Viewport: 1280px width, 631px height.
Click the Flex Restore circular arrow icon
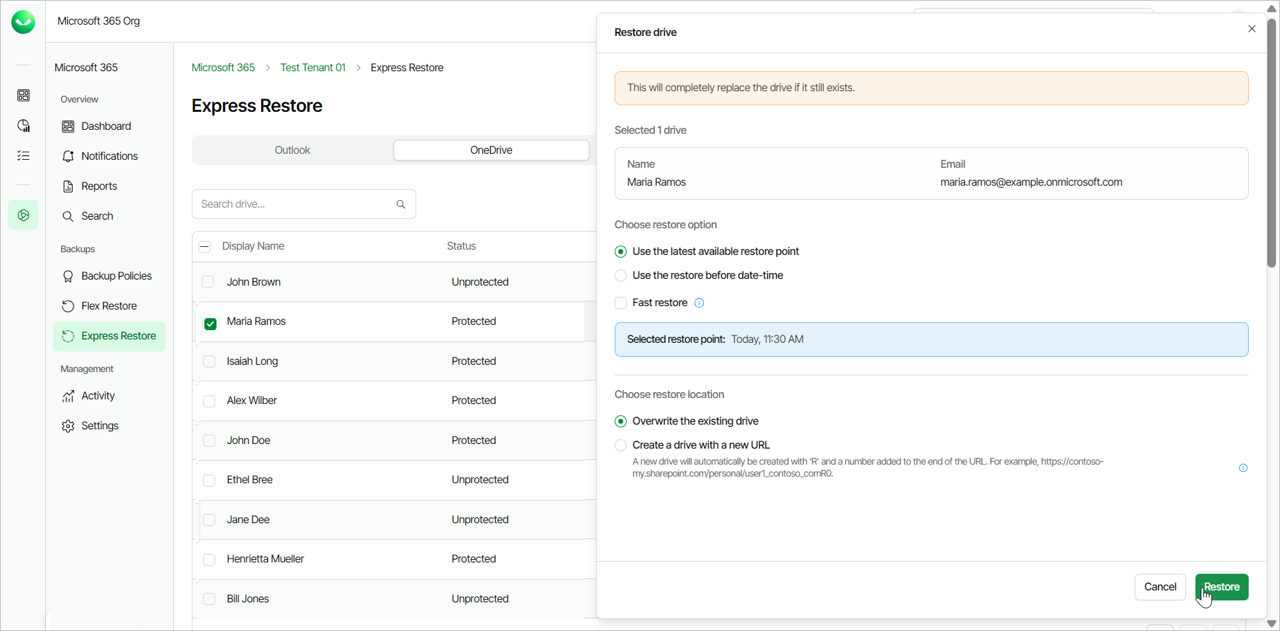click(68, 306)
